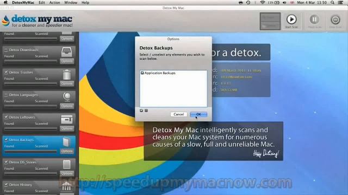Click the Detox Backups book icon
This screenshot has width=348, height=195.
coord(66,142)
